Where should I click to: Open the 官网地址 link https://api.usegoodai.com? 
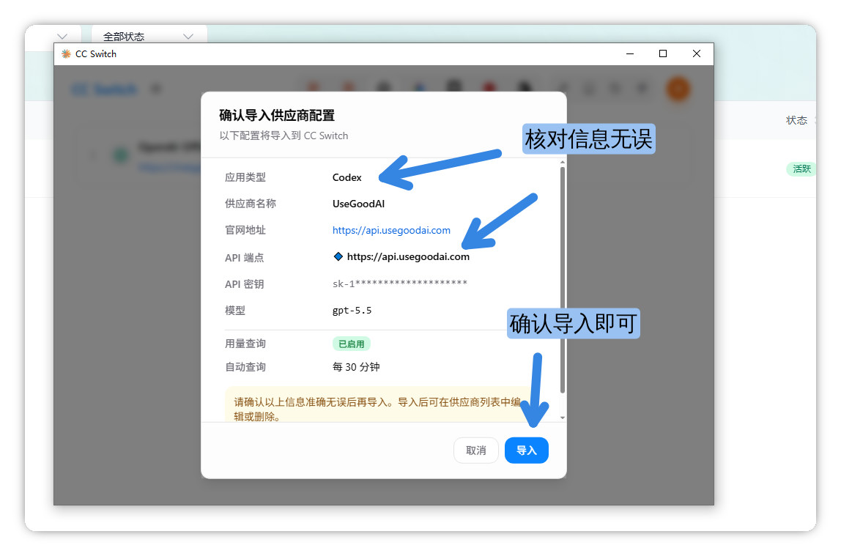391,230
